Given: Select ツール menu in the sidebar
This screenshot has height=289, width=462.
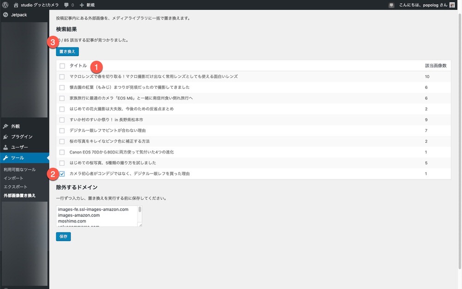Looking at the screenshot, I should tap(18, 158).
